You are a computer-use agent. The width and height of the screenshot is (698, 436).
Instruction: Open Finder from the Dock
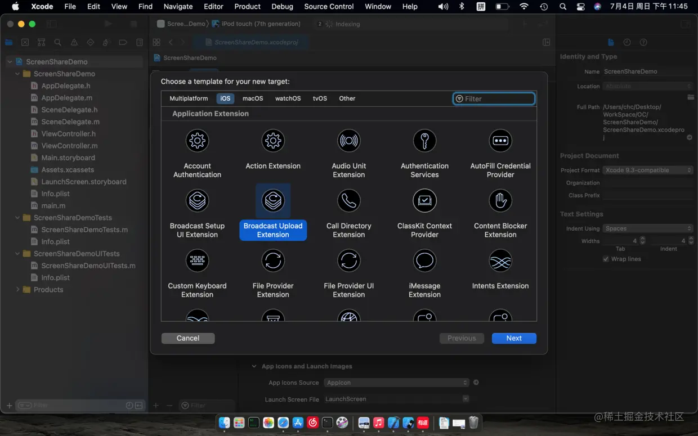pyautogui.click(x=224, y=422)
